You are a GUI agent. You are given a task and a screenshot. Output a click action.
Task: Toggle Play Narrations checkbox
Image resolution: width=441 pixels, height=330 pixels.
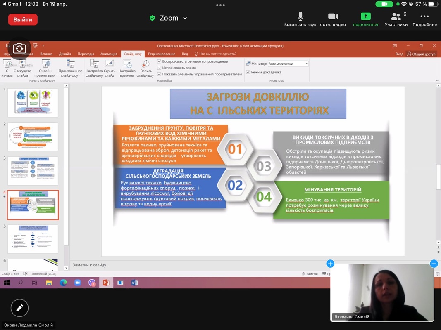tap(159, 61)
